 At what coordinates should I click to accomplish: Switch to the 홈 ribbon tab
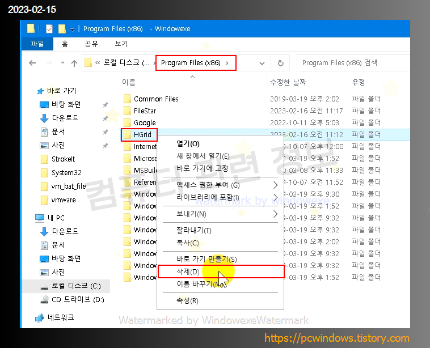(65, 44)
